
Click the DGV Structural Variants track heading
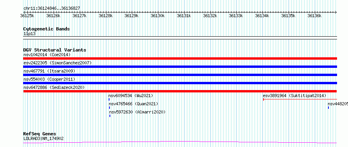coord(55,50)
